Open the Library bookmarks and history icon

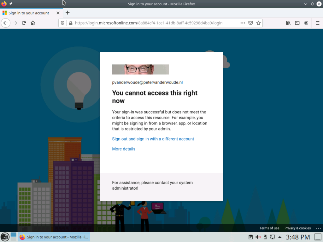(288, 23)
